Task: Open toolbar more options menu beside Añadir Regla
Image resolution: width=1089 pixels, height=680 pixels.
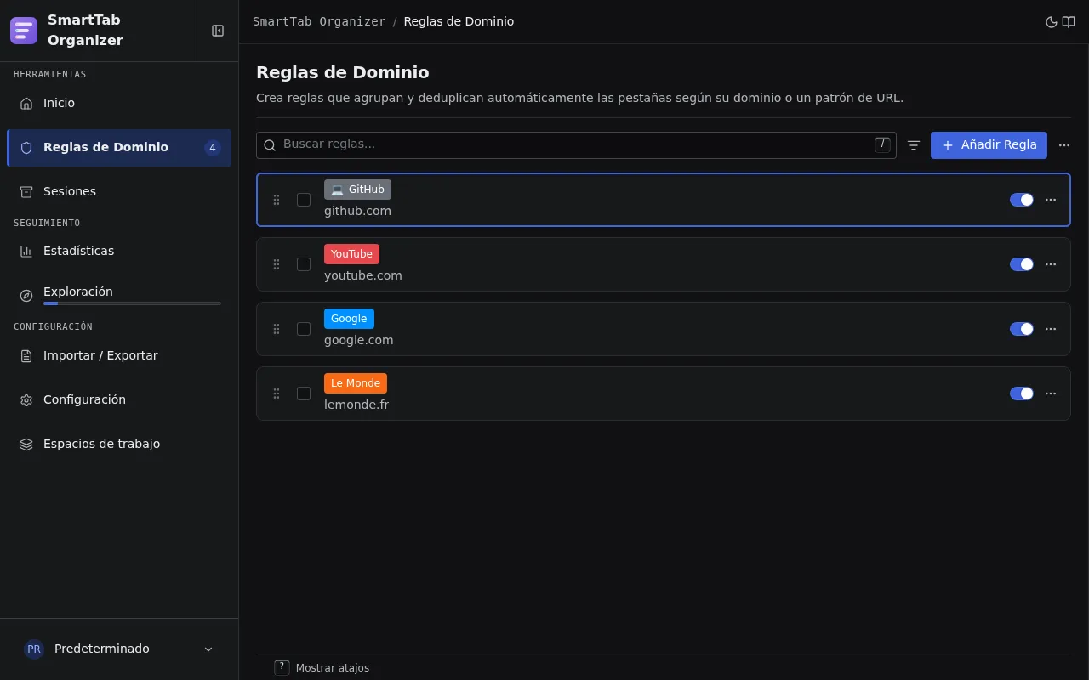Action: click(1064, 145)
